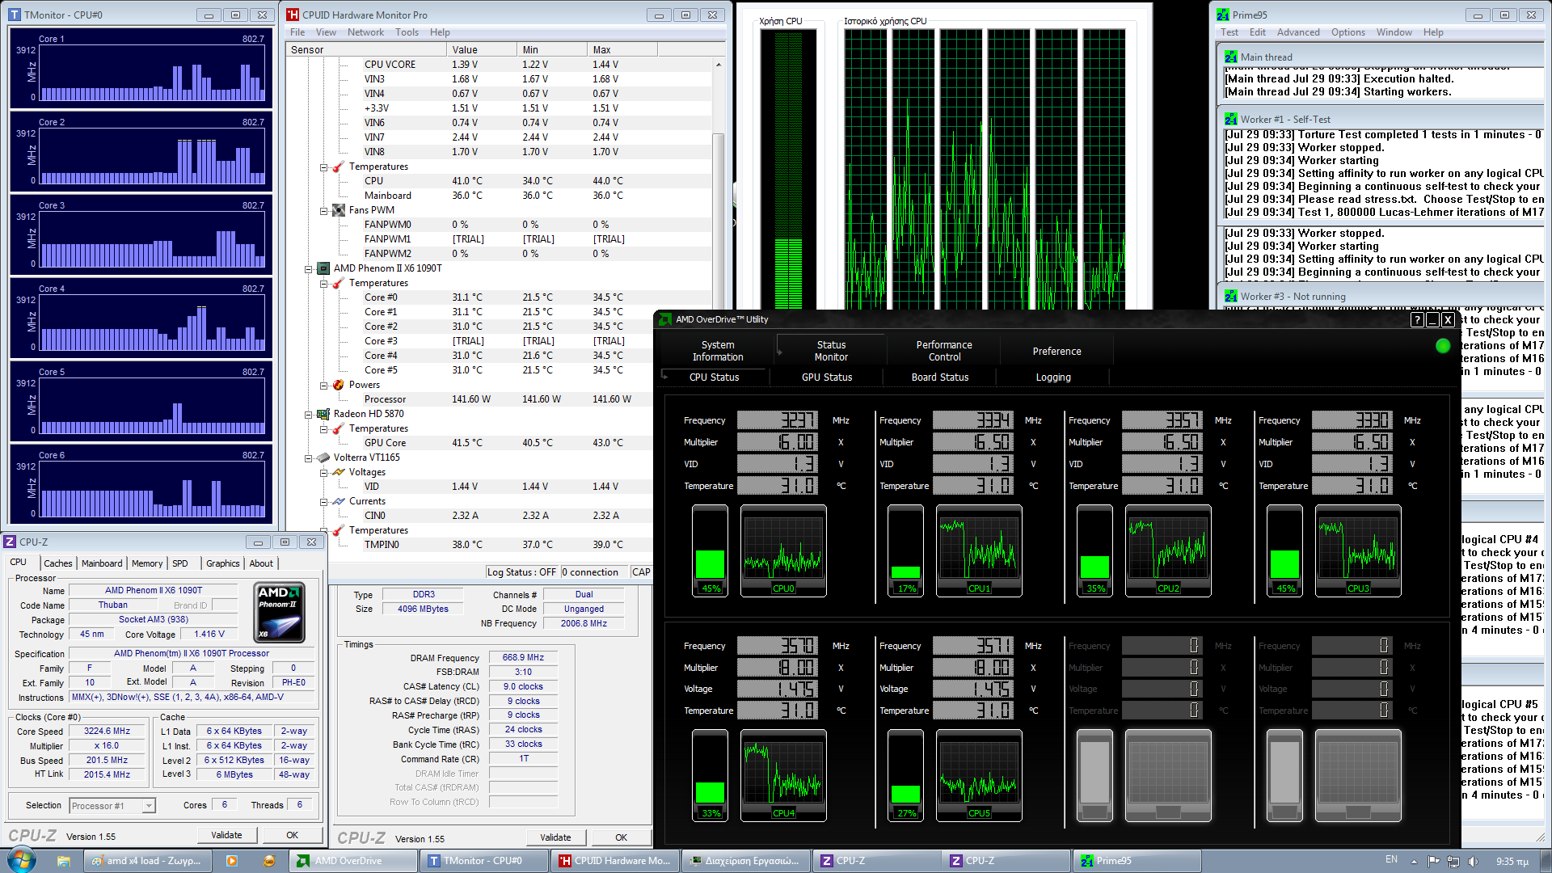Screen dimensions: 1552x873
Task: Open the Processor #1 selection dropdown
Action: tap(149, 806)
